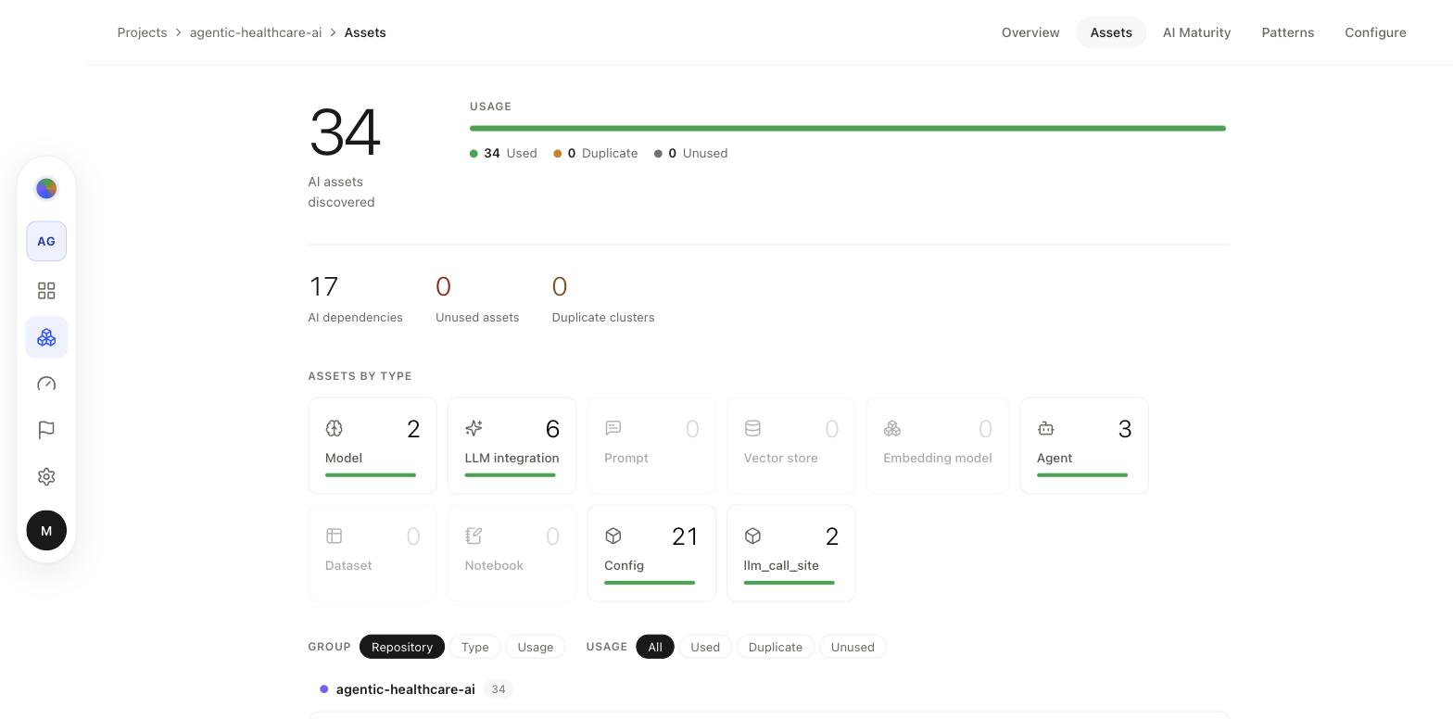Select the Agent asset type card
The image size is (1453, 719).
point(1084,446)
